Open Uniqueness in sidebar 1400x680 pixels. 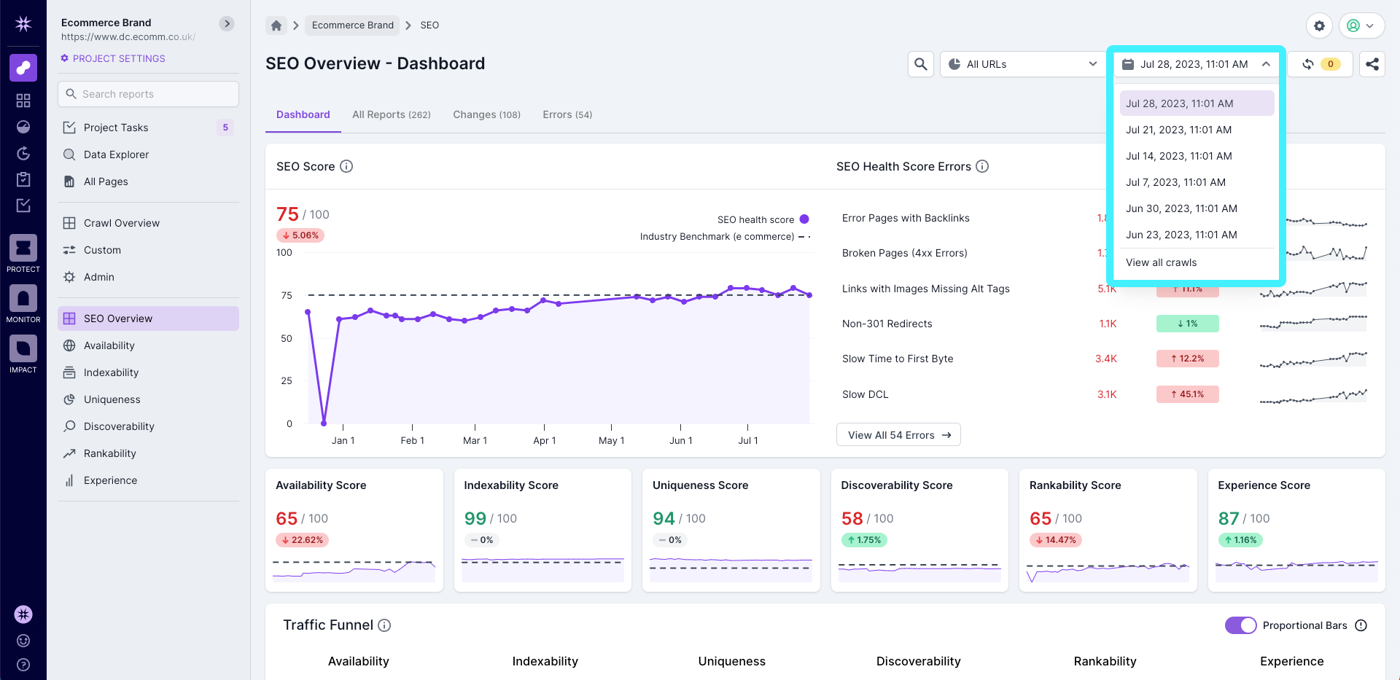click(148, 399)
